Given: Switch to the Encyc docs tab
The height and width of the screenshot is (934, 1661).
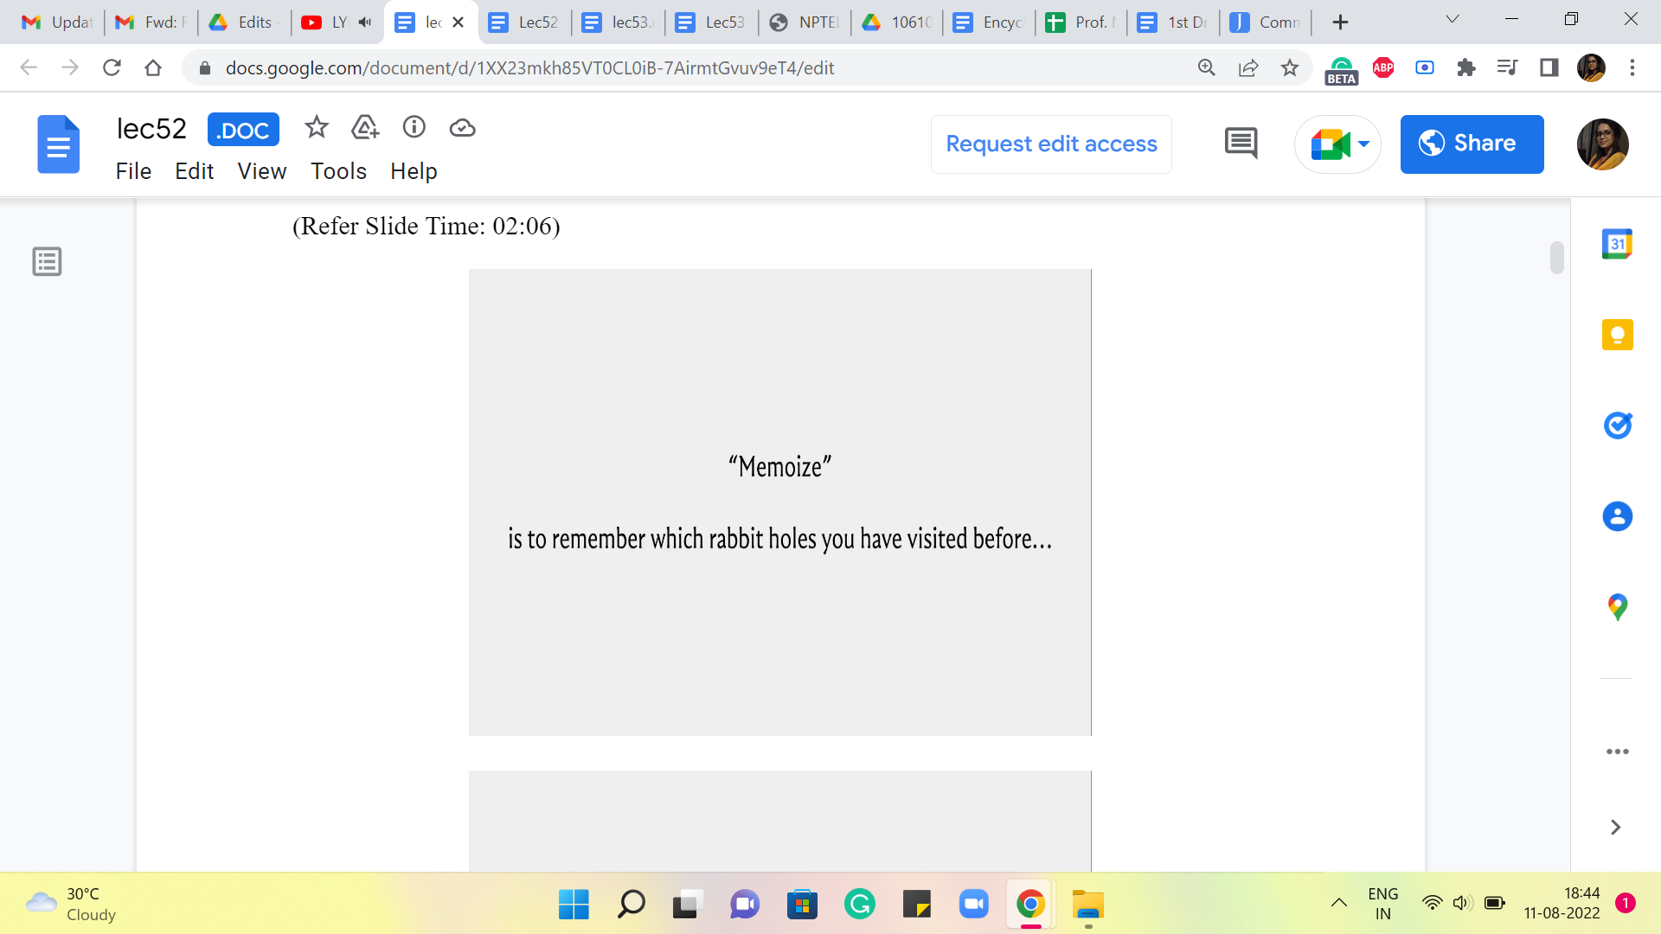Looking at the screenshot, I should (988, 22).
